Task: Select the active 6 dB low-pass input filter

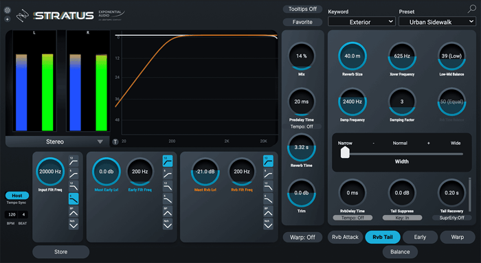Action: [x=74, y=198]
